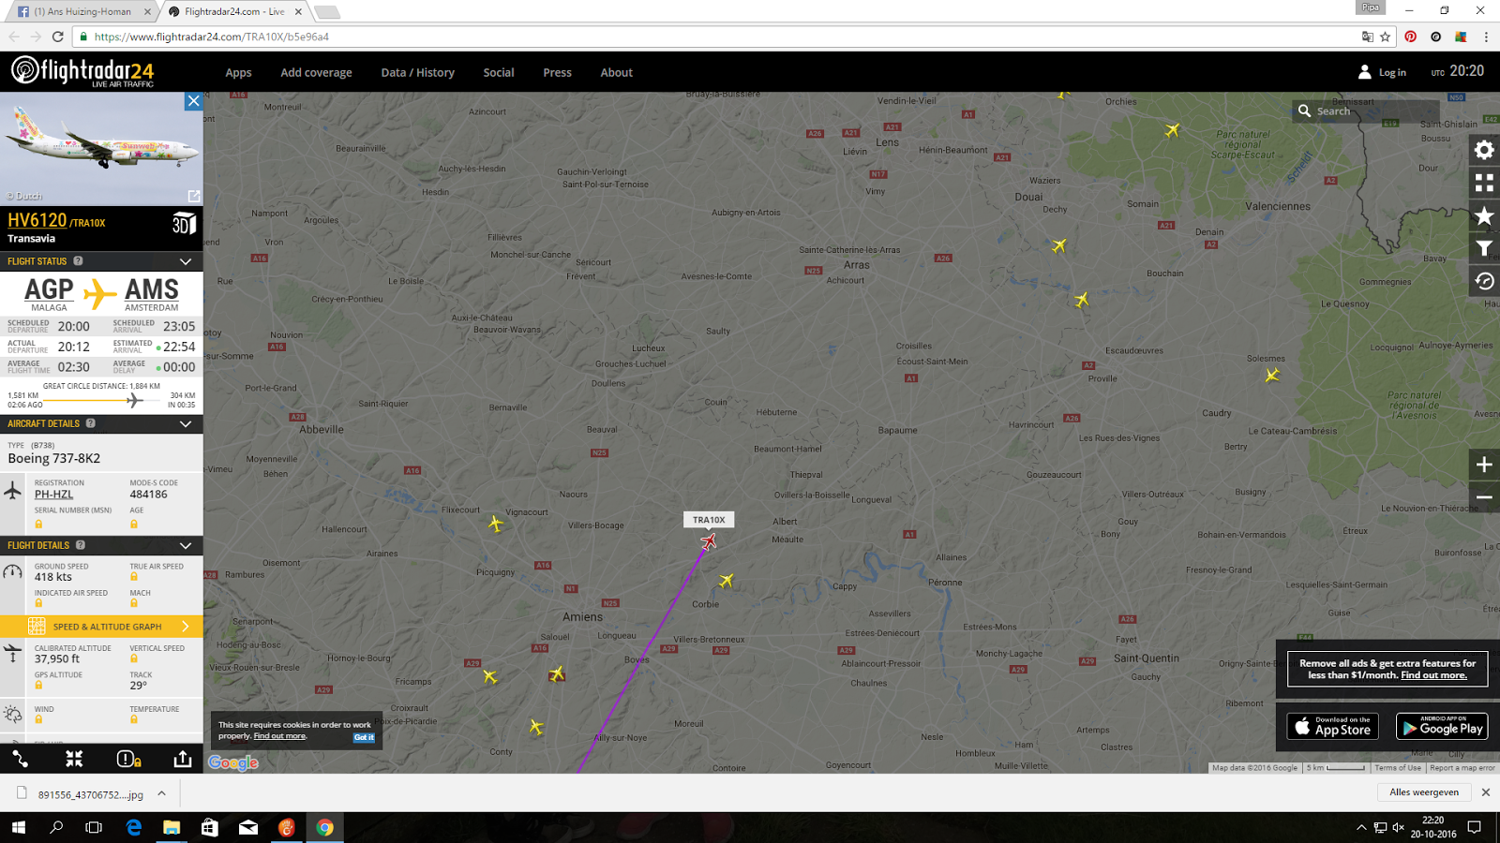
Task: Switch to the Facebook Ans Huizing-Homan tab
Action: (x=81, y=12)
